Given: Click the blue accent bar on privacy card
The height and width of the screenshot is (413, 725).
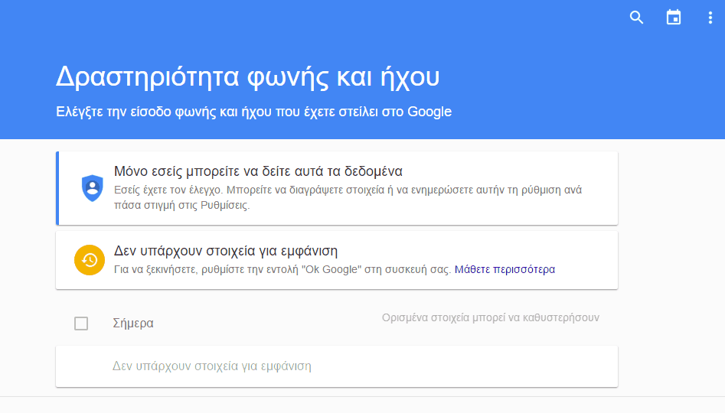Looking at the screenshot, I should pos(57,188).
